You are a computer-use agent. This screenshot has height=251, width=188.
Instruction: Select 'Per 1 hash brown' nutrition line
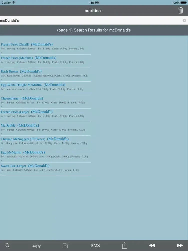click(44, 76)
